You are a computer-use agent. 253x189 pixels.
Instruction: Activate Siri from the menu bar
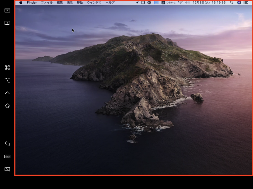[239, 3]
